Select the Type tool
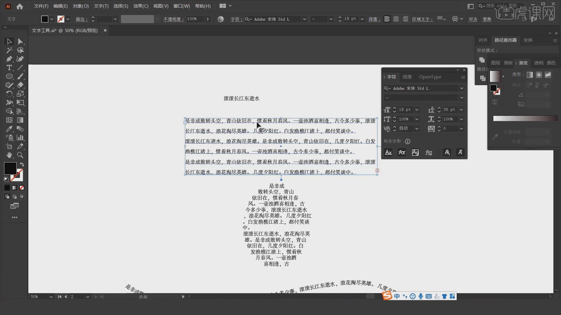561x315 pixels. [x=9, y=68]
